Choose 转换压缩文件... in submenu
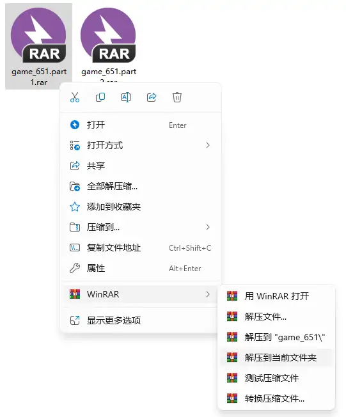Viewport: 346px width, 417px height. [276, 398]
